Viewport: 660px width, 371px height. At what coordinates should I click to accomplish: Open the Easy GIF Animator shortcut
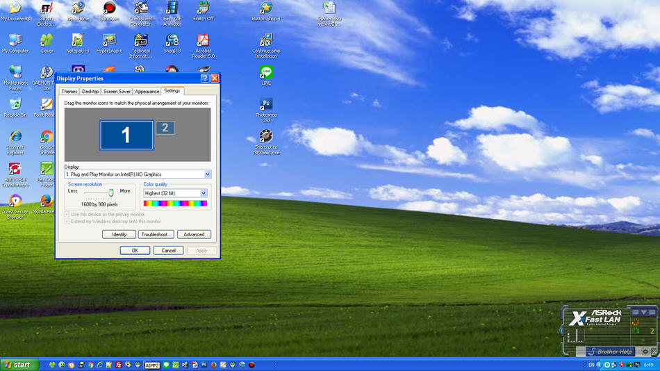tap(172, 13)
